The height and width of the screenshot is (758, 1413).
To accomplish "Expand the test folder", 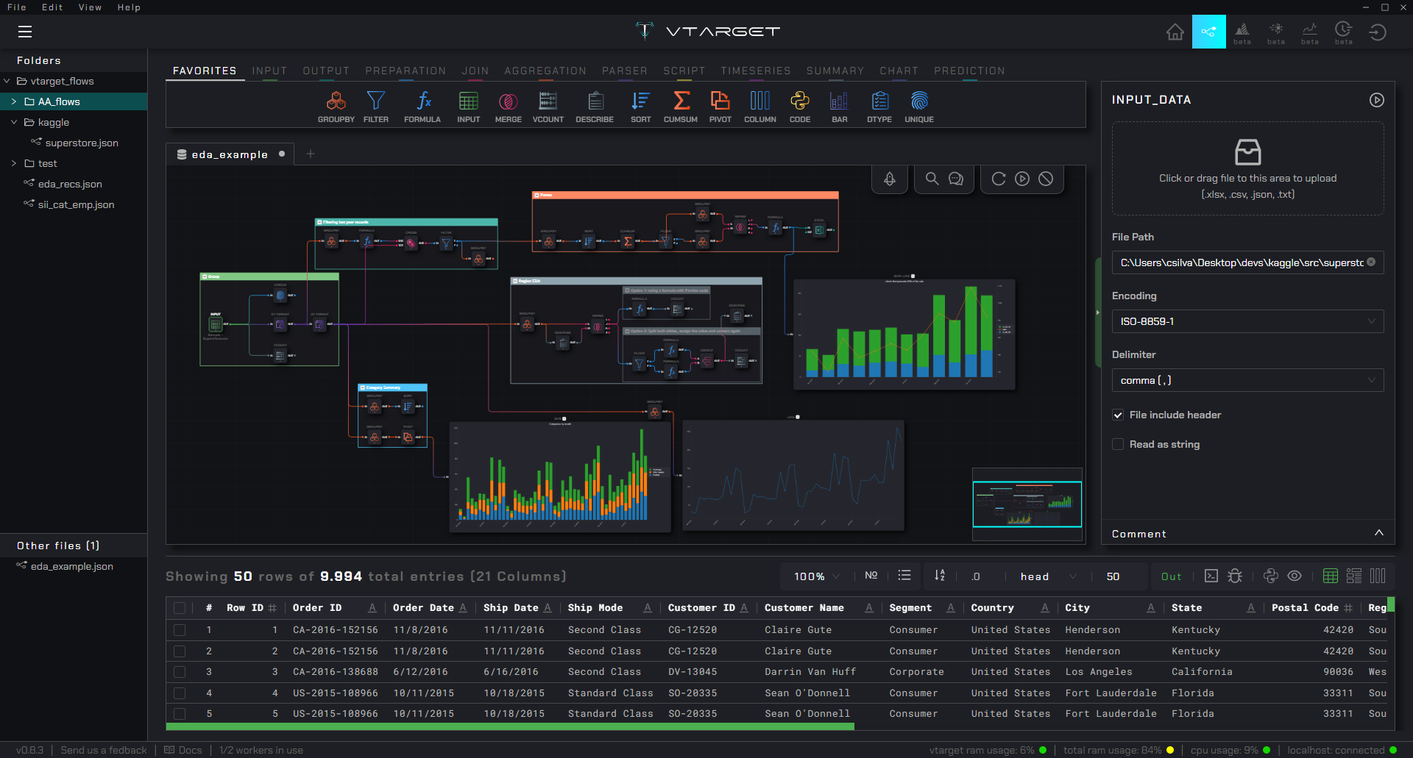I will pos(14,163).
